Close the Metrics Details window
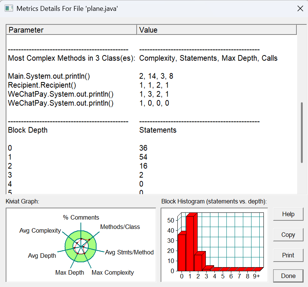Image resolution: width=308 pixels, height=287 pixels. point(300,8)
